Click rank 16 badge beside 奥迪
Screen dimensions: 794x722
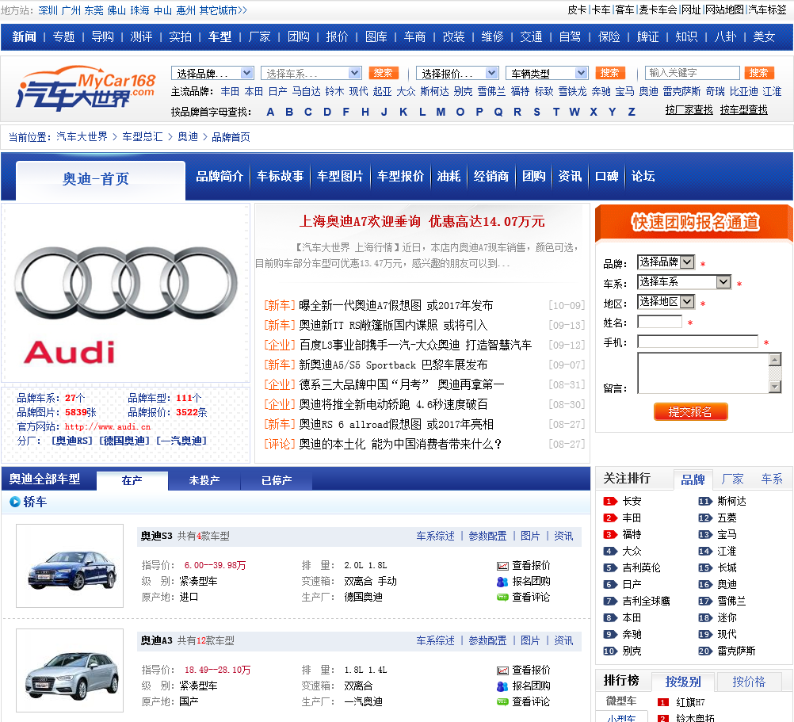[x=705, y=584]
